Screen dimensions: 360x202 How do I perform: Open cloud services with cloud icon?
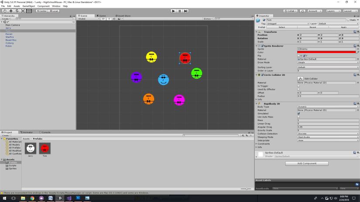(303, 10)
